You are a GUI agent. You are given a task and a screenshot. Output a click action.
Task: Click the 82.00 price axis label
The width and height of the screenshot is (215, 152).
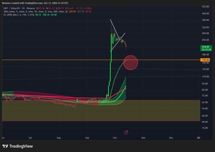coord(205,90)
